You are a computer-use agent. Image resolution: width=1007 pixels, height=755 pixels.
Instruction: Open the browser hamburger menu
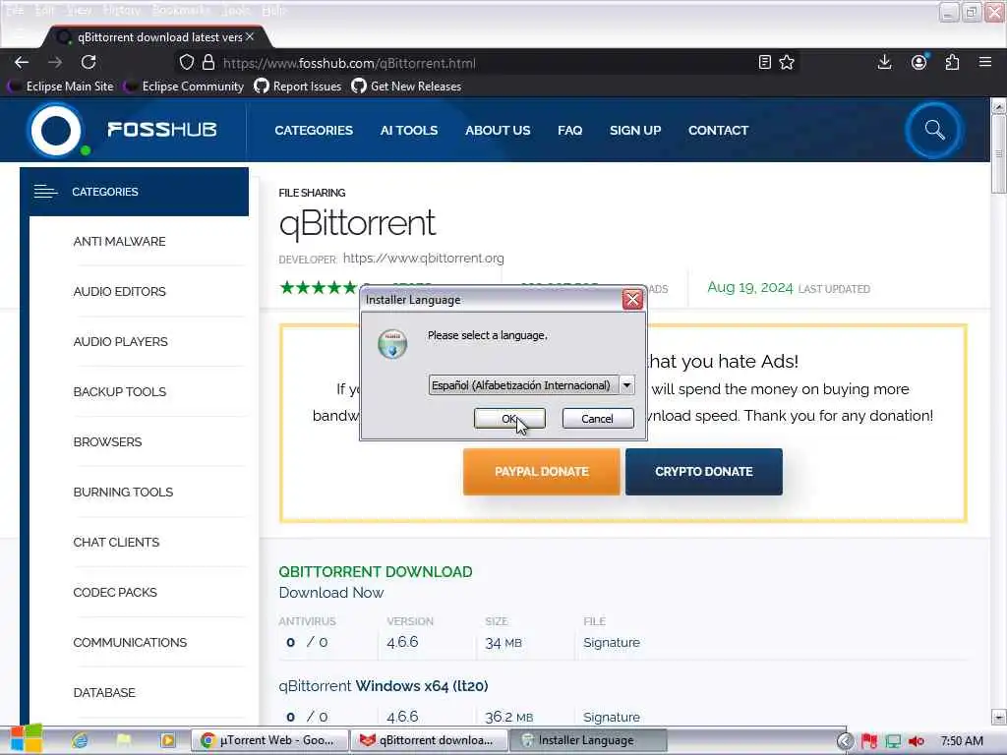(985, 62)
